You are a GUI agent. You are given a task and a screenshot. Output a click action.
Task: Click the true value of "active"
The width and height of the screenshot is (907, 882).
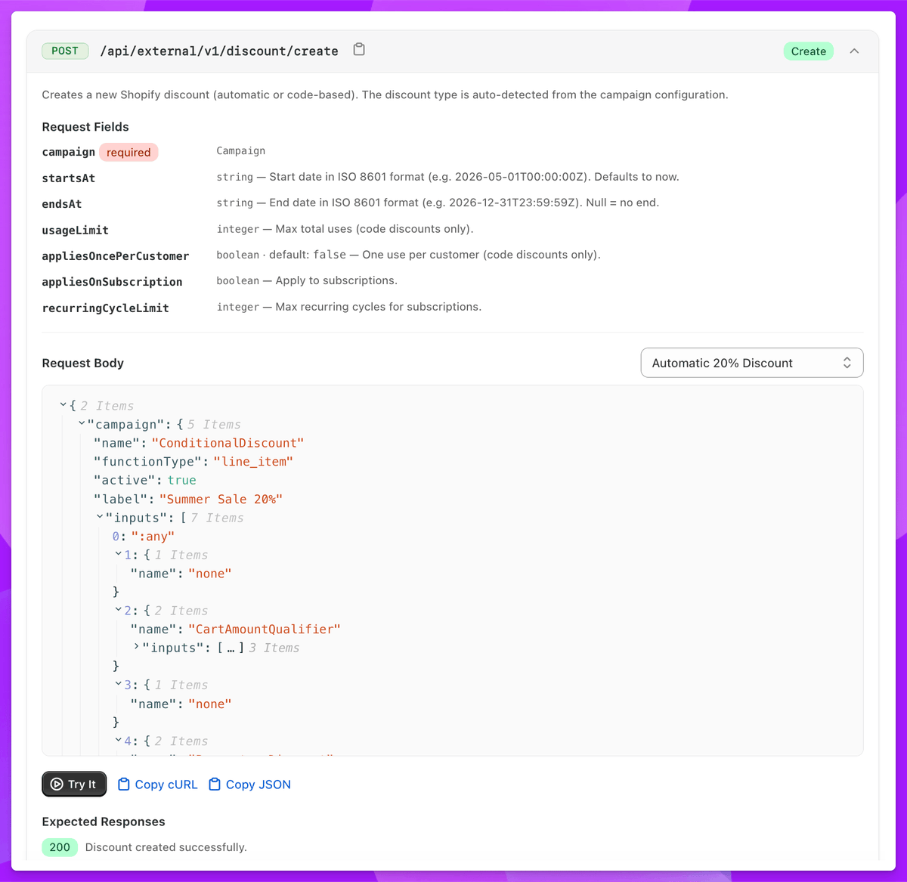[182, 480]
